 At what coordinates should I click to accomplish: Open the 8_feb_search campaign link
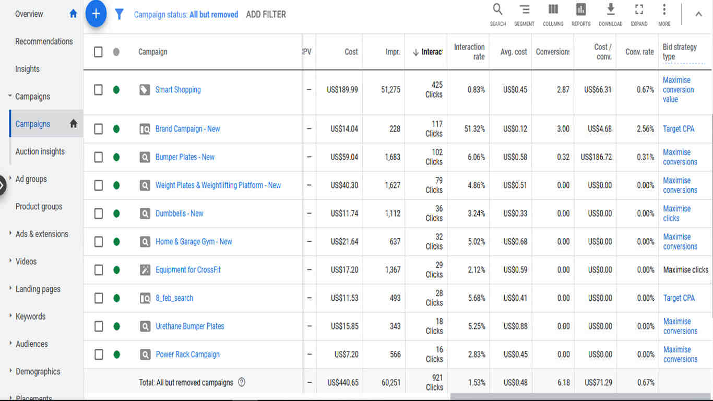[174, 298]
